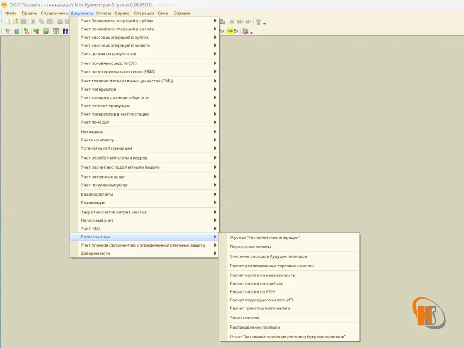Click the blue squares icon next to Тт
Screen dimensions: 464x348
click(x=17, y=31)
